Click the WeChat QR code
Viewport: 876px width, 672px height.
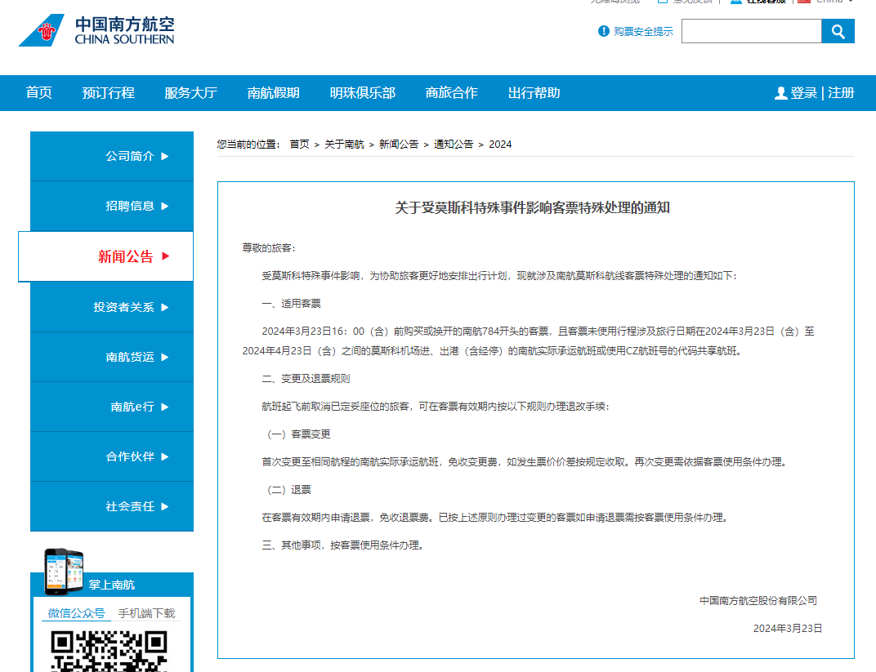point(109,651)
